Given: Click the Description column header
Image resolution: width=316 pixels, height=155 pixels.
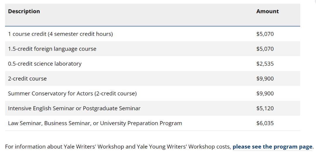Looking at the screenshot, I should pyautogui.click(x=24, y=11).
